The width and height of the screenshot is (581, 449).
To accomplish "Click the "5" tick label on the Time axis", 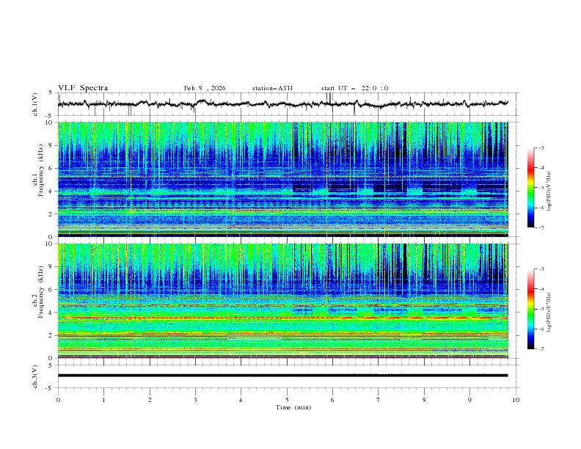I will click(287, 400).
